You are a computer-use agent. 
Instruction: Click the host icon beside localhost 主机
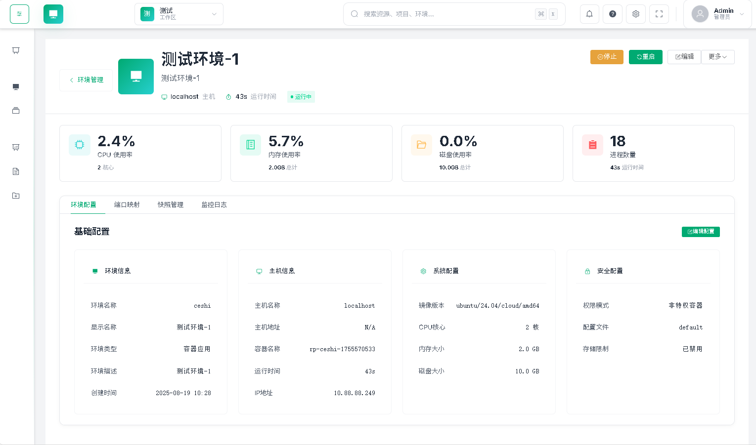tap(164, 97)
